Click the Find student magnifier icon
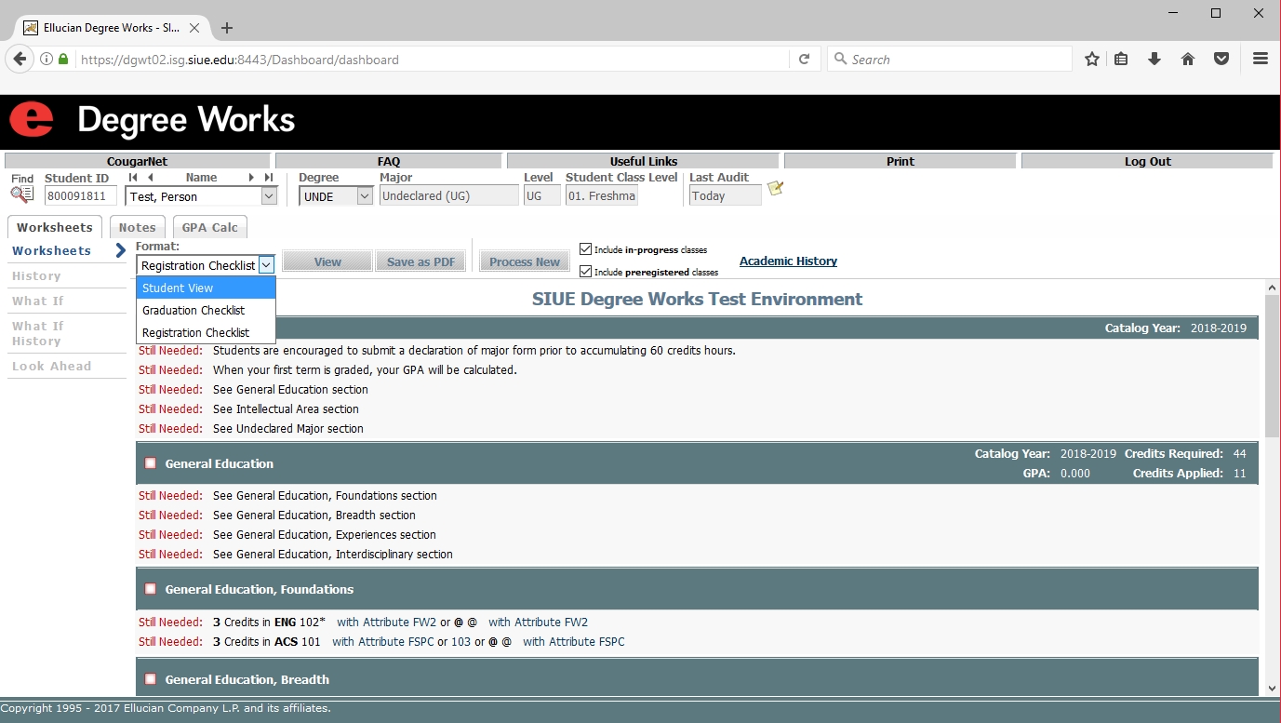Screen dimensions: 1281x723 point(21,194)
